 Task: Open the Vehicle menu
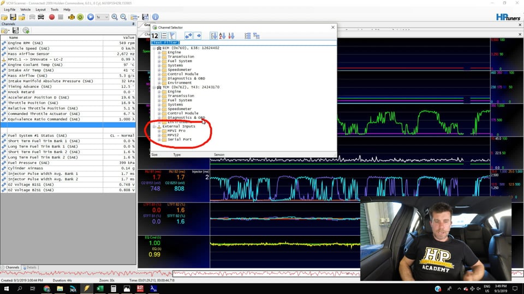(x=25, y=9)
